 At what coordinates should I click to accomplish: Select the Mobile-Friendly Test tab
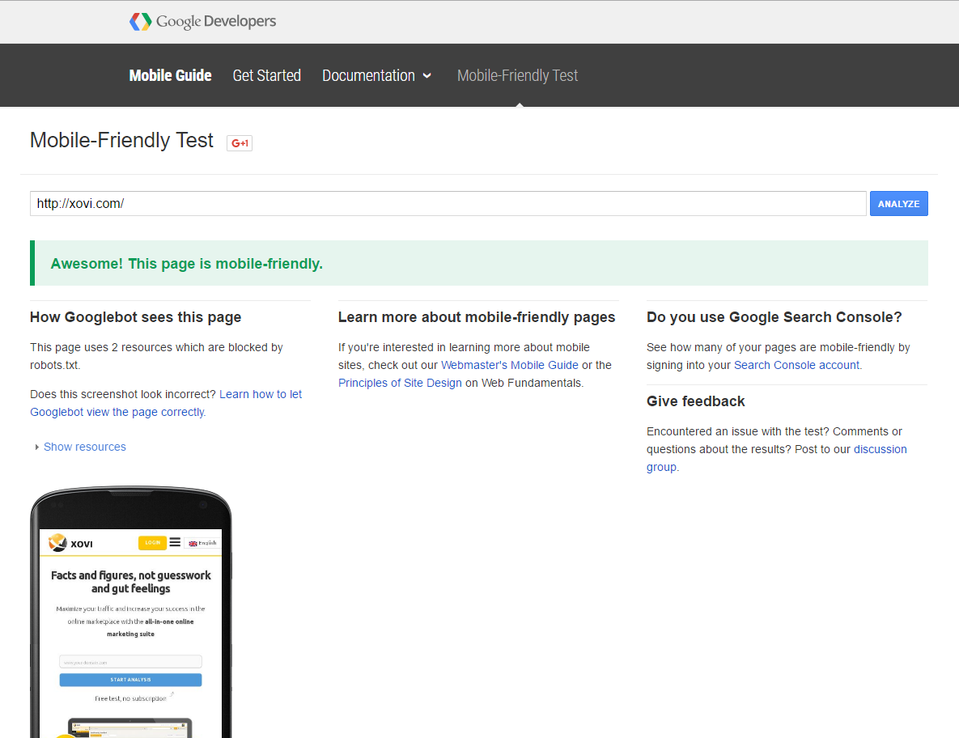pos(517,75)
